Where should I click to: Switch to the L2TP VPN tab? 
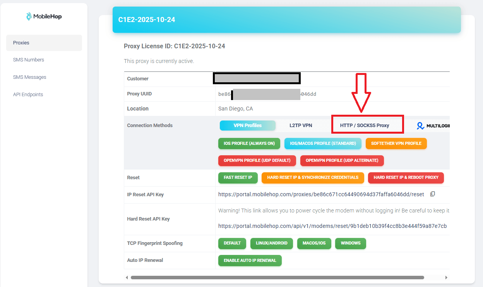coord(301,126)
